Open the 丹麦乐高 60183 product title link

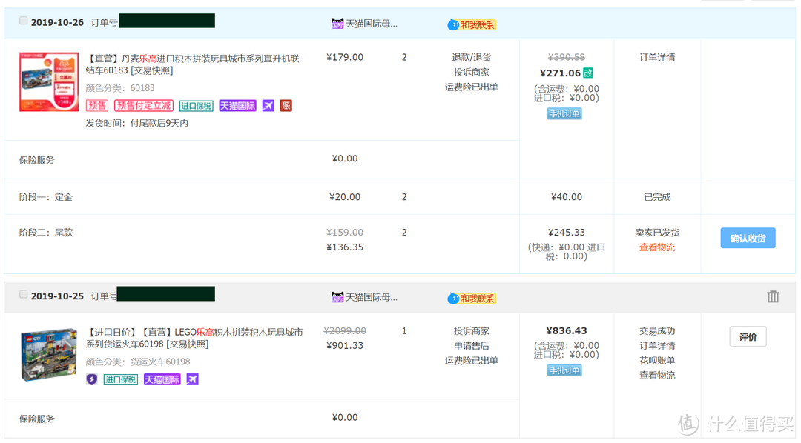click(193, 64)
